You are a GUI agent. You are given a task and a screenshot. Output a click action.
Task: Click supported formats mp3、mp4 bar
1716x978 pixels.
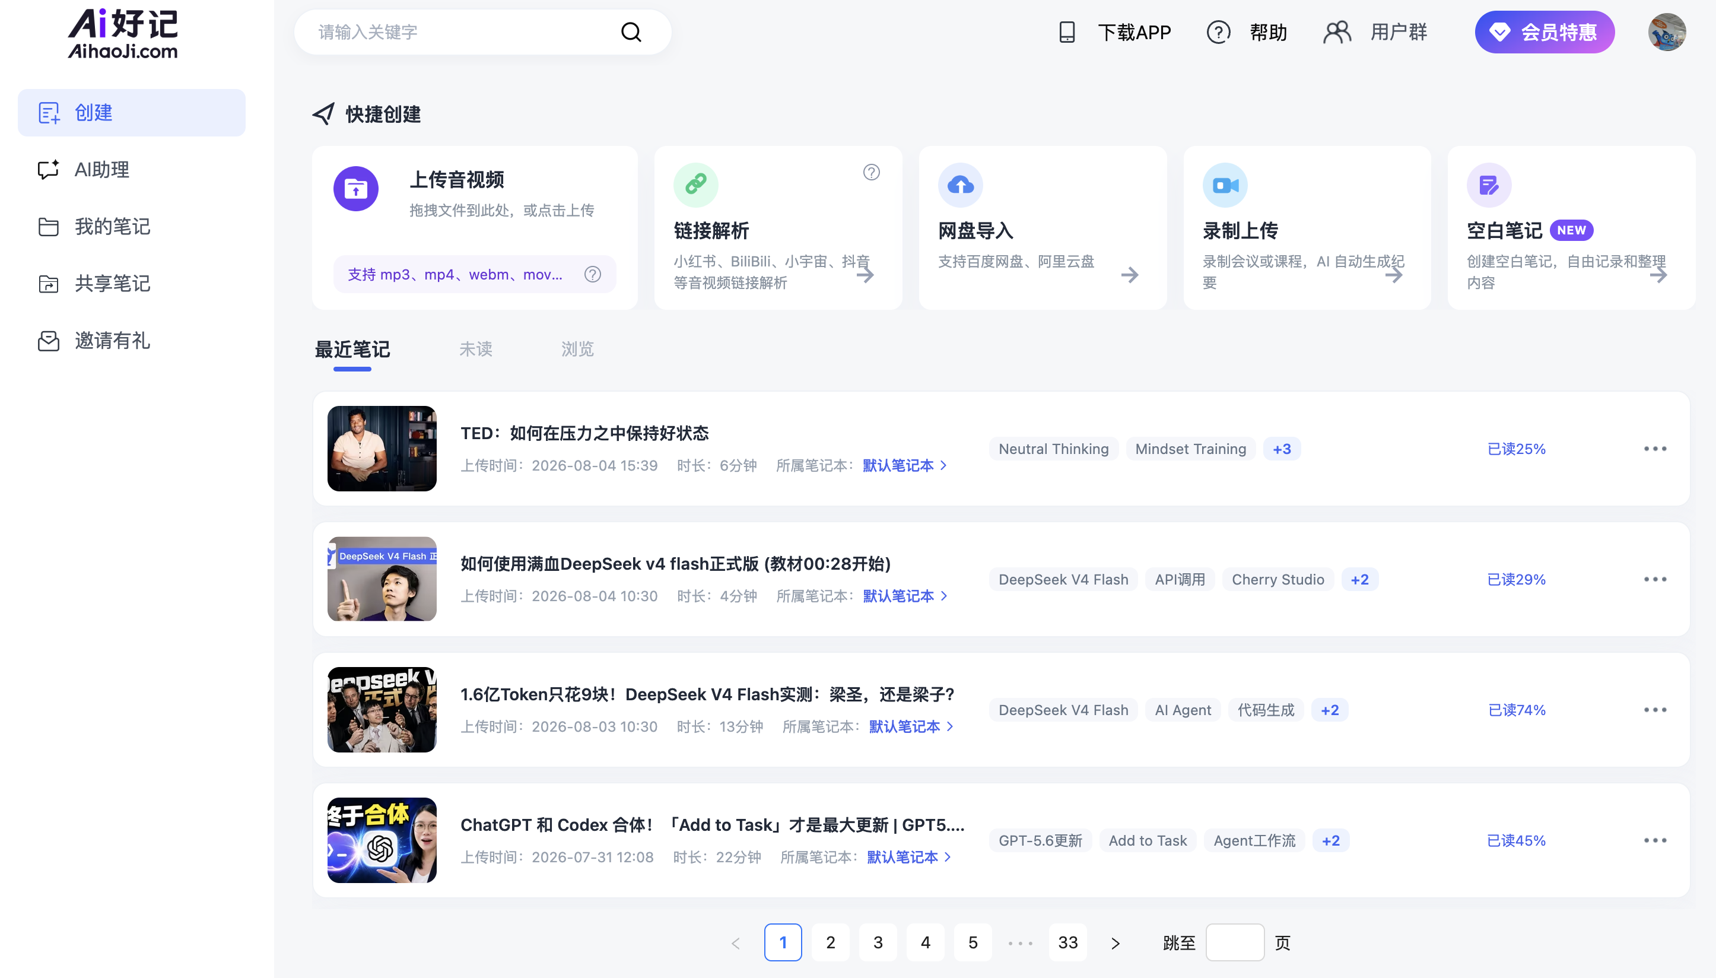(474, 274)
